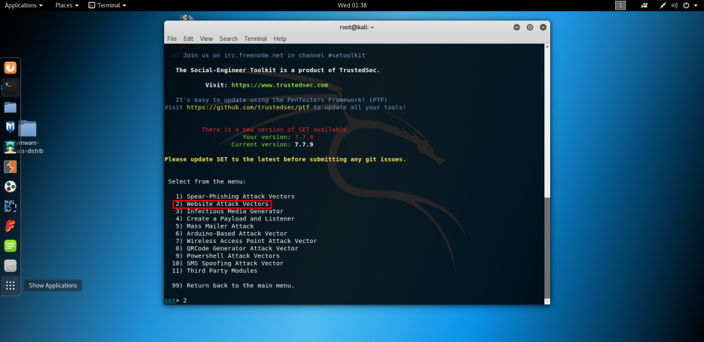The width and height of the screenshot is (704, 342).
Task: Open the BeEF bull icon in dock
Action: 10,206
